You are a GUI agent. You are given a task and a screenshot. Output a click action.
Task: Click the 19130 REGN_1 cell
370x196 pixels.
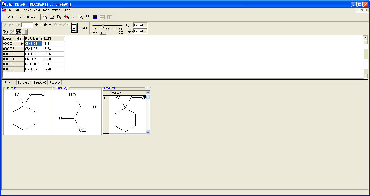click(53, 59)
